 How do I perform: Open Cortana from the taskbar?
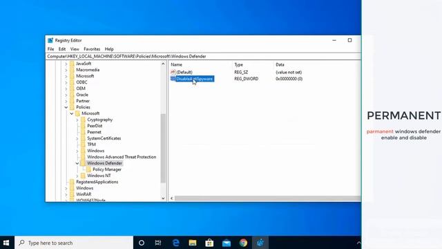tap(142, 243)
